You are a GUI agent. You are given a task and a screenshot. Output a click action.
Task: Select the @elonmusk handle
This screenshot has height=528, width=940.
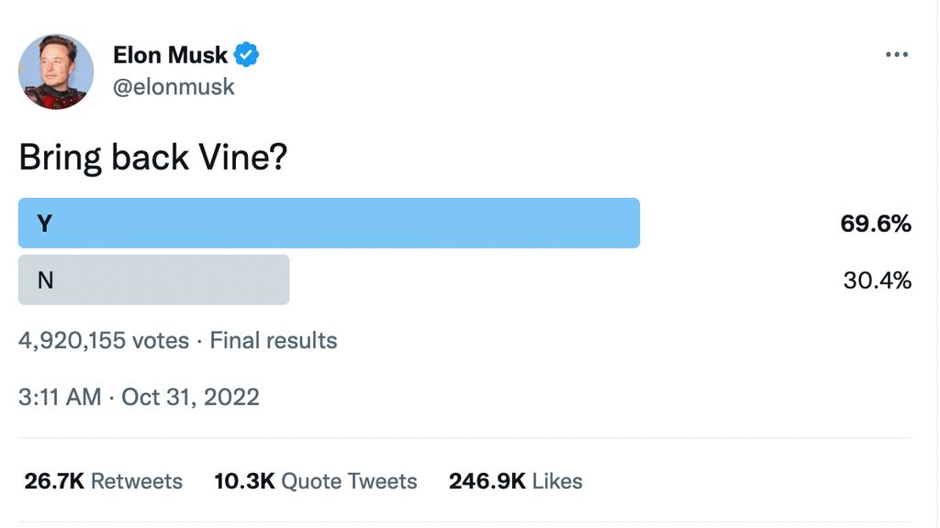click(174, 86)
